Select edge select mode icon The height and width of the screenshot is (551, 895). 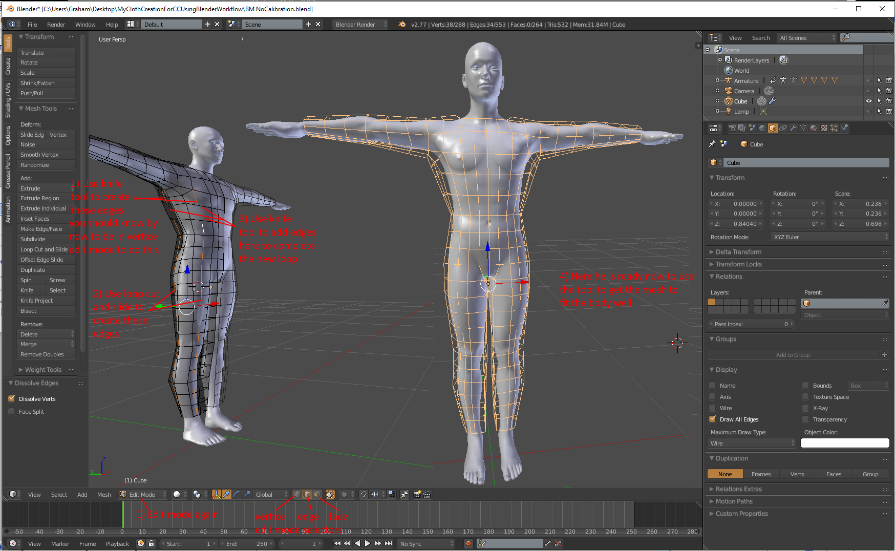(x=307, y=494)
